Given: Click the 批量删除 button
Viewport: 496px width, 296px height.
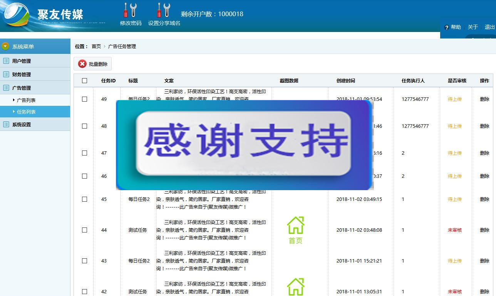Looking at the screenshot, I should 92,64.
